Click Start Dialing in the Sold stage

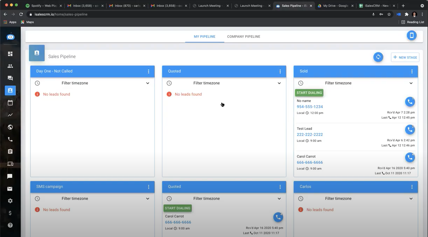pyautogui.click(x=309, y=93)
